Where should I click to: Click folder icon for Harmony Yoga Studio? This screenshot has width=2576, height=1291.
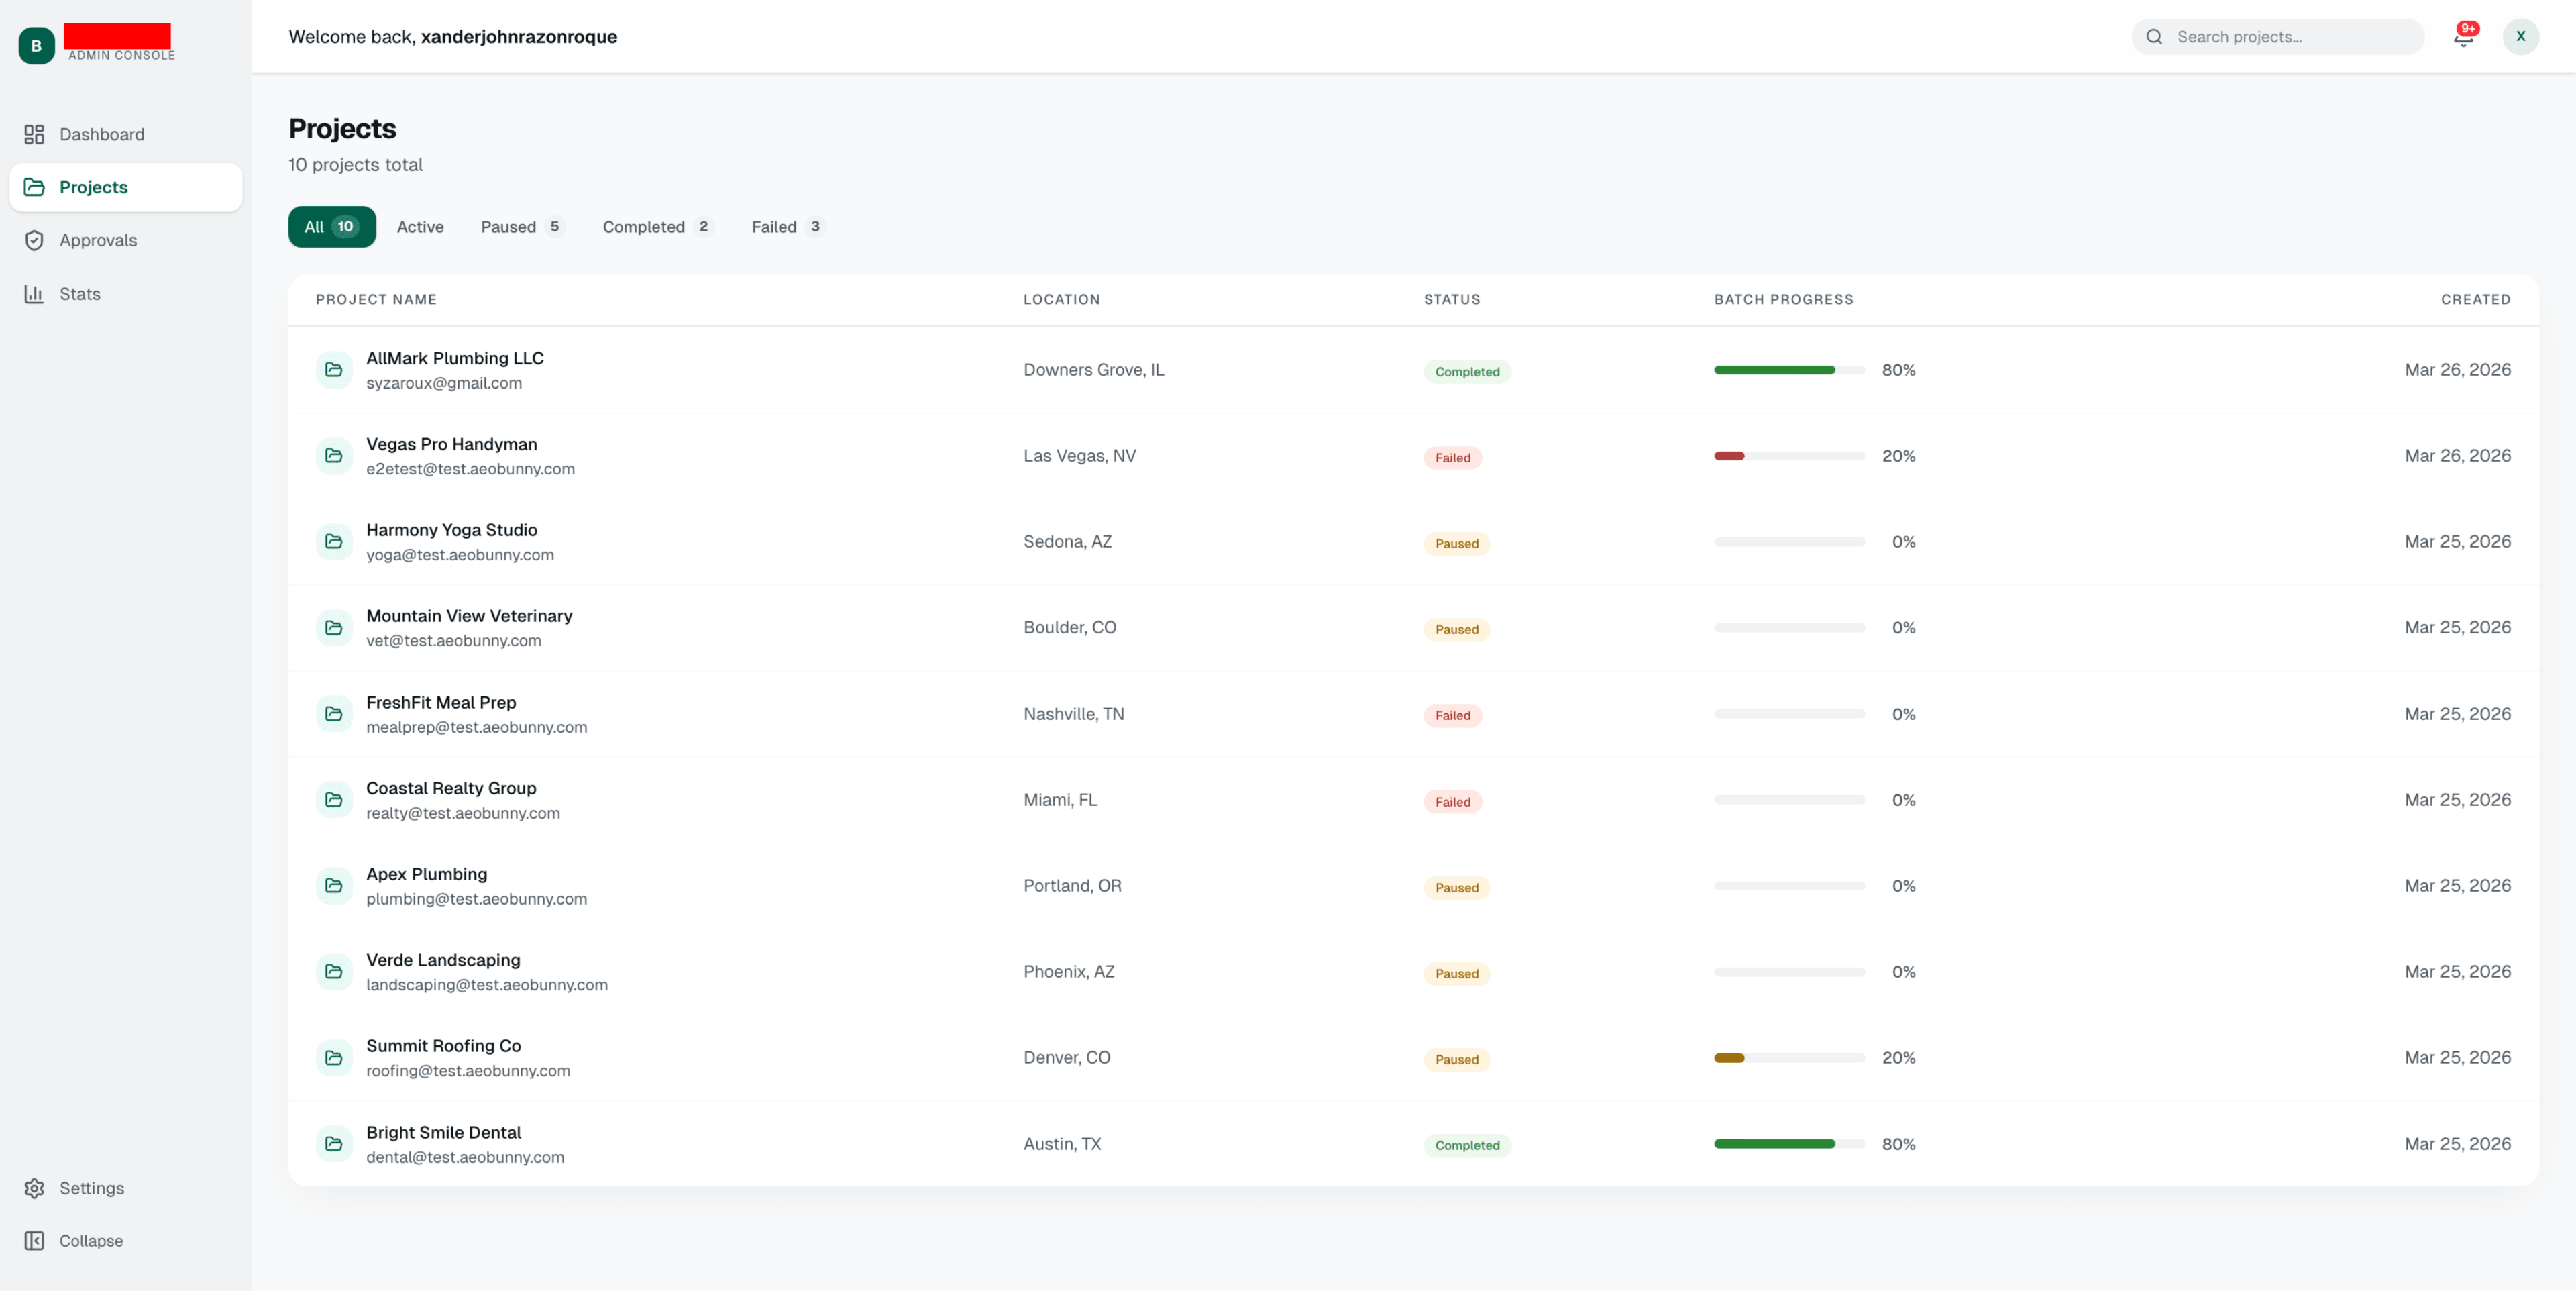point(334,542)
